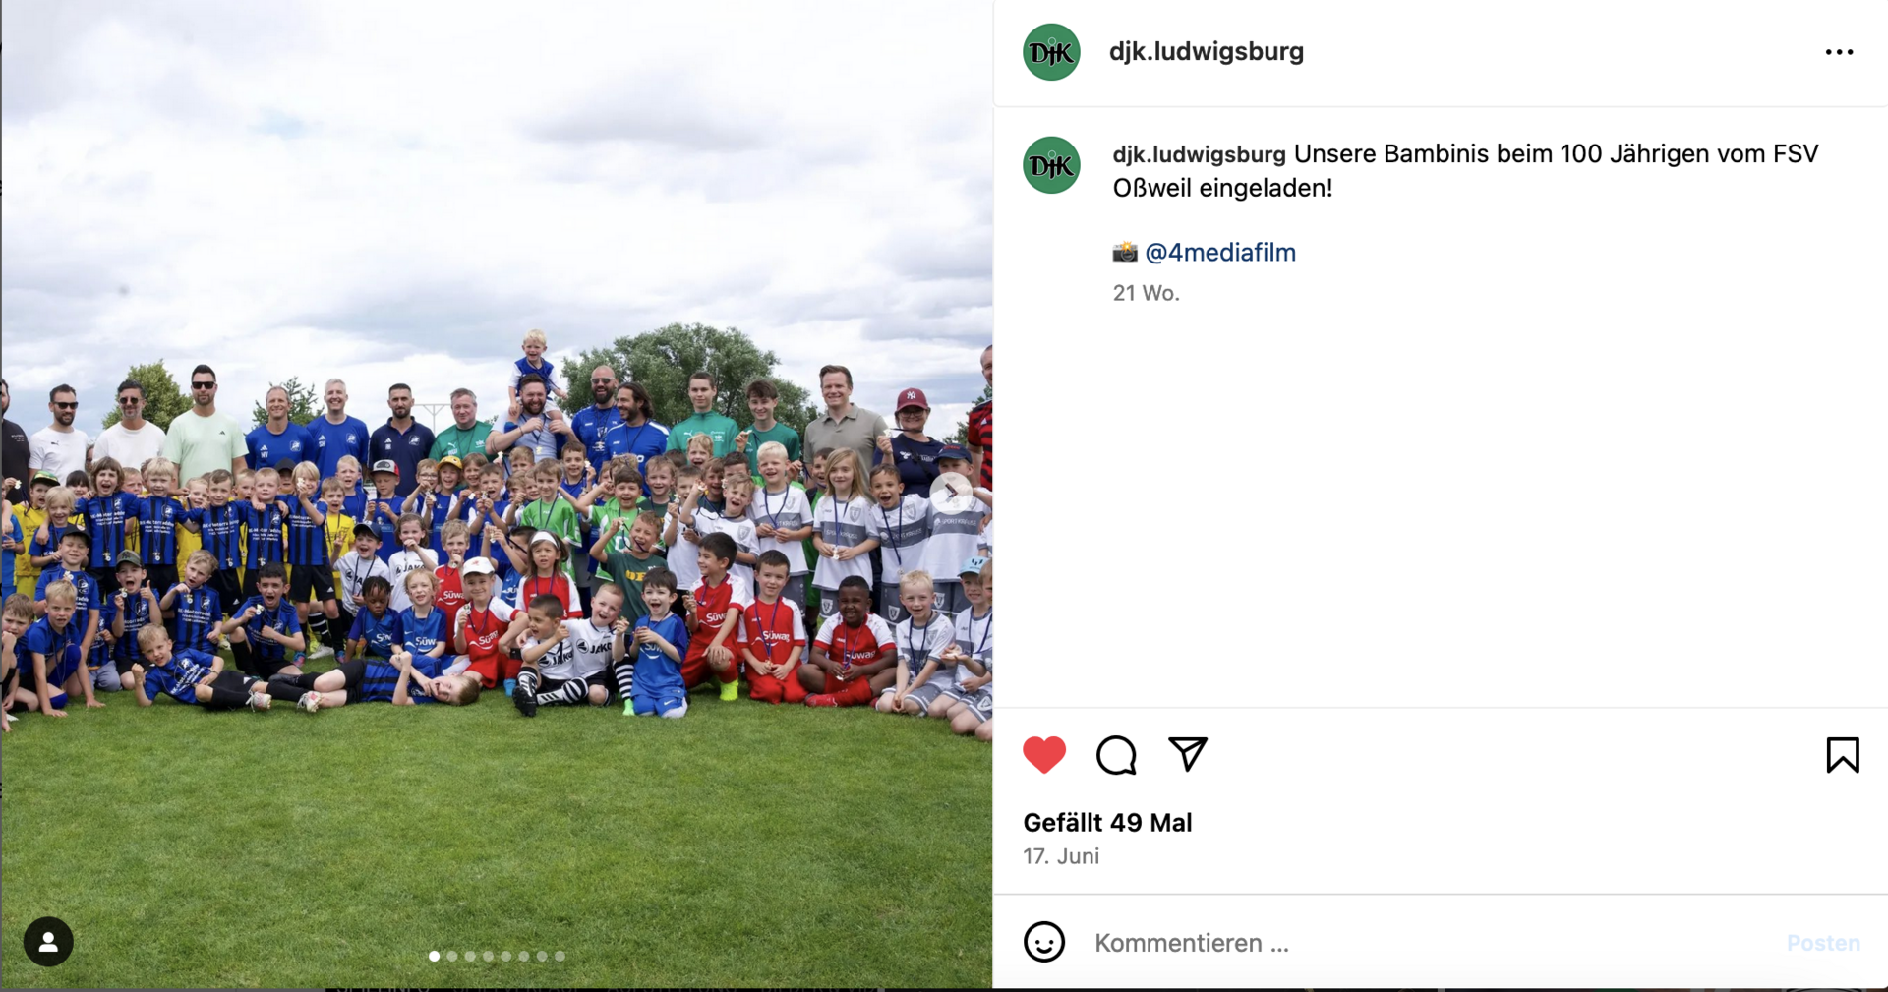This screenshot has width=1888, height=992.
Task: Select the last carousel dot indicator
Action: [560, 956]
